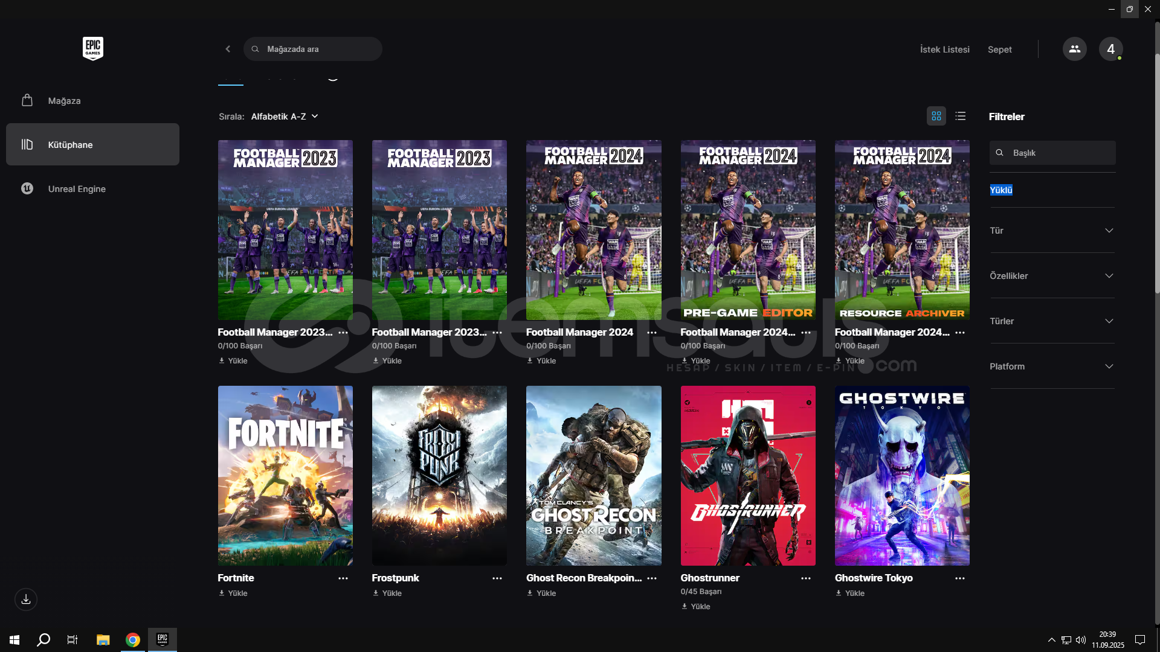Open more options for the Pre-Game Editor

[806, 333]
